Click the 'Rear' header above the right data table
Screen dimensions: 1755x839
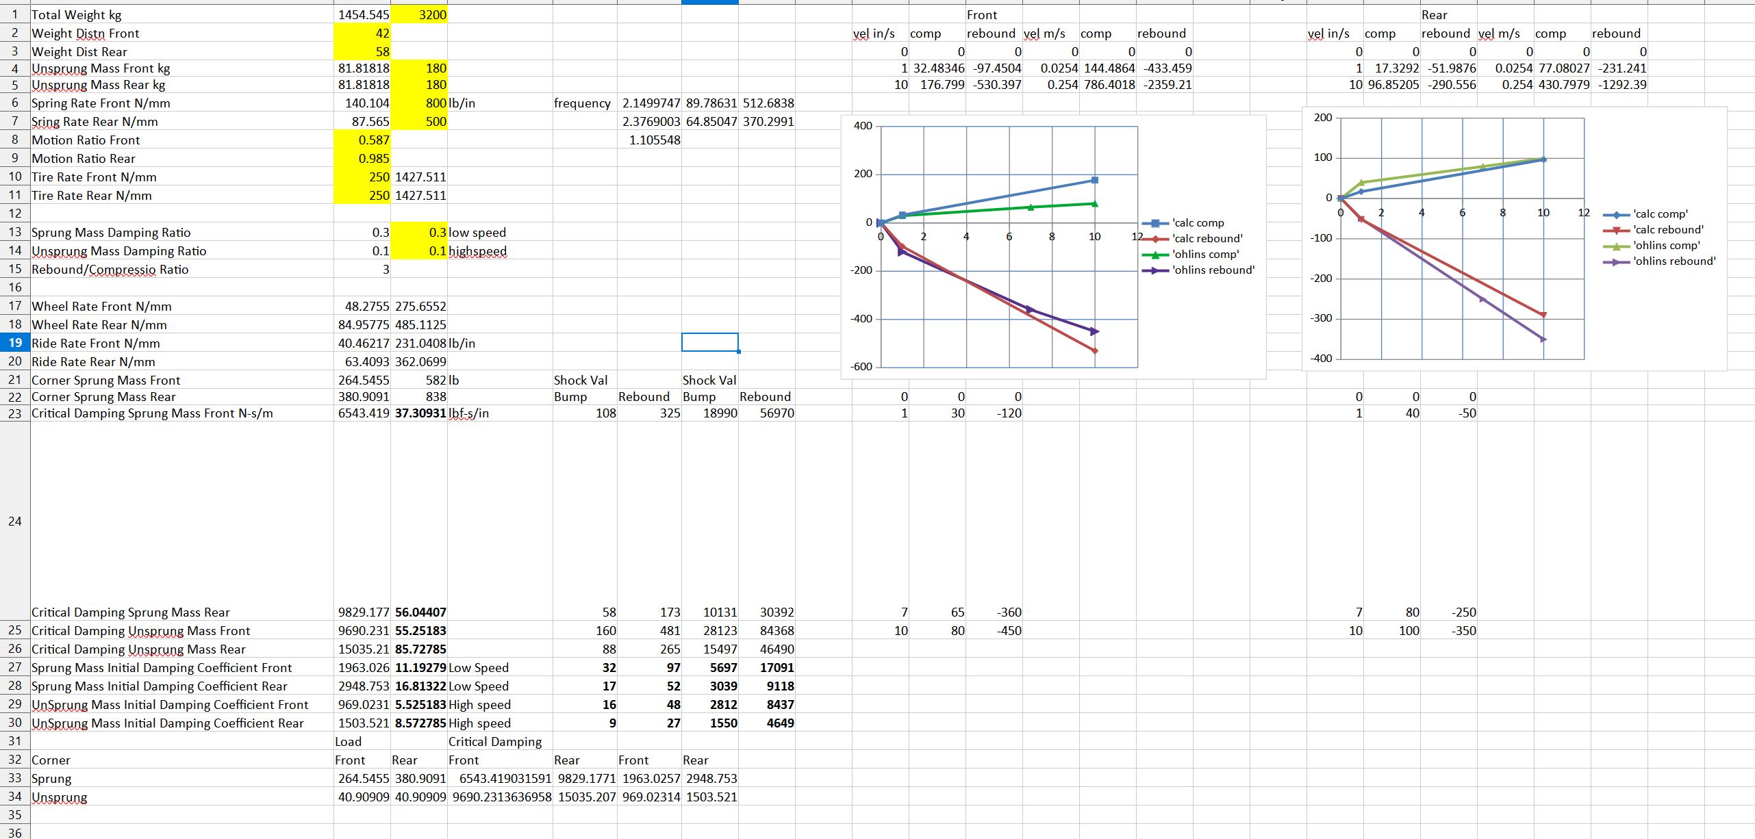coord(1434,15)
